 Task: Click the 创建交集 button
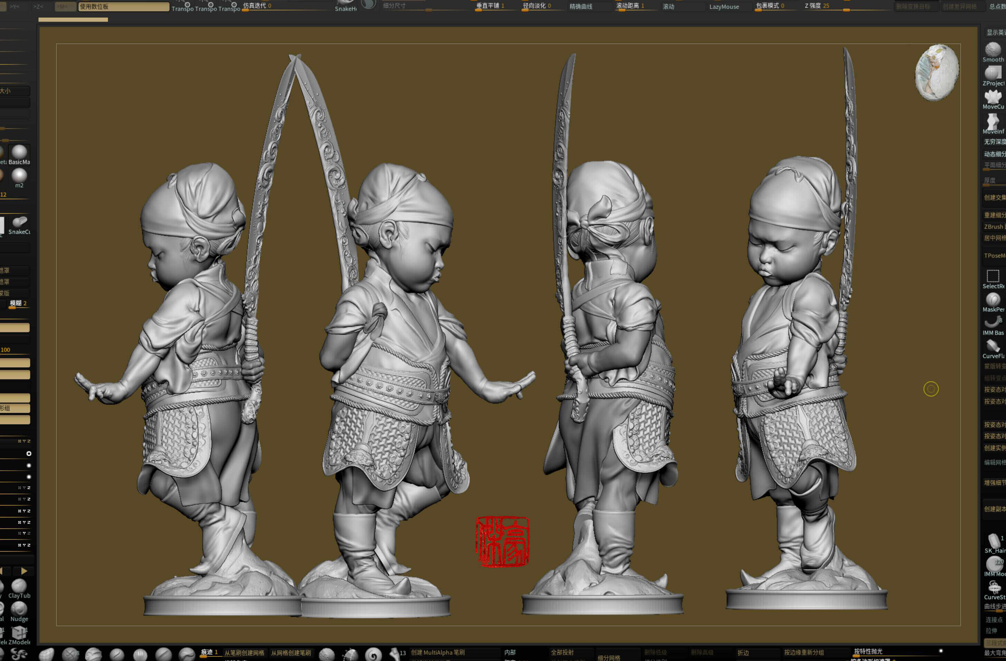pos(994,198)
